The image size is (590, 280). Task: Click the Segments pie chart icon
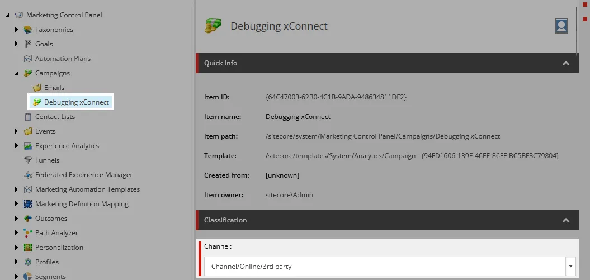(x=28, y=277)
